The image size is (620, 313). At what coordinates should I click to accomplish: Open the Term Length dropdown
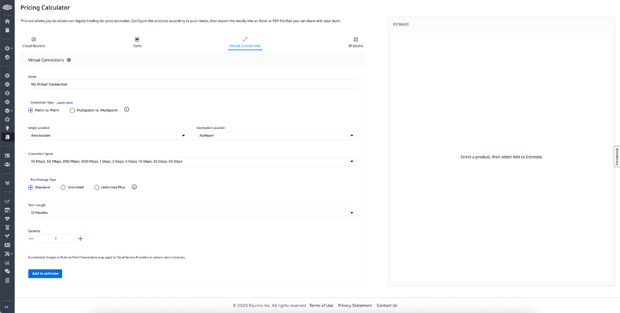coord(192,213)
